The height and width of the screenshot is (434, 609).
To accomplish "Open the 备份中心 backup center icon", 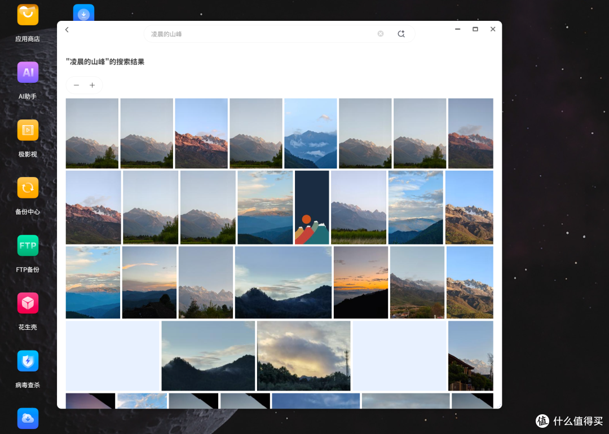I will click(28, 188).
